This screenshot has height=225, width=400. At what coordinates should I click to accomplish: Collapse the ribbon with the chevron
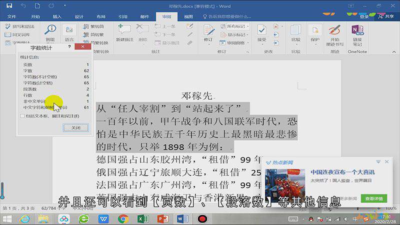(x=394, y=52)
